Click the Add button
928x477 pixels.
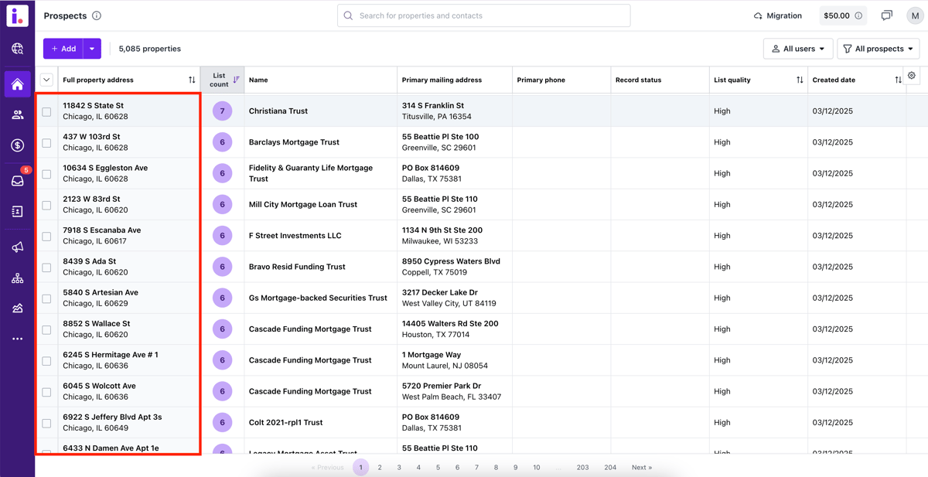[63, 49]
